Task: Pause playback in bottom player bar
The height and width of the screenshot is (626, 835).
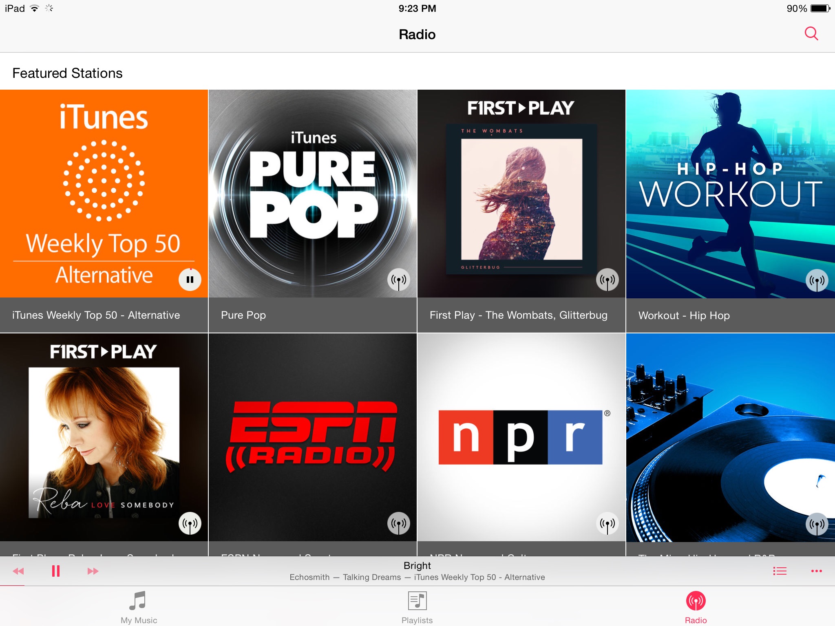Action: pos(56,571)
